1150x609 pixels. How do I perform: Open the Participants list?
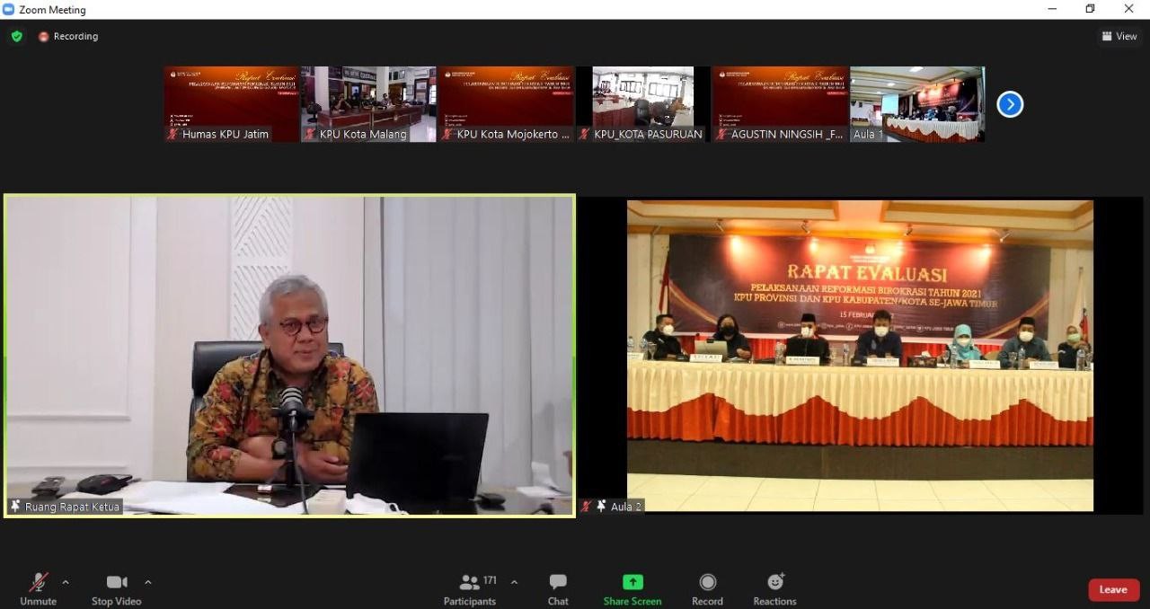[470, 589]
